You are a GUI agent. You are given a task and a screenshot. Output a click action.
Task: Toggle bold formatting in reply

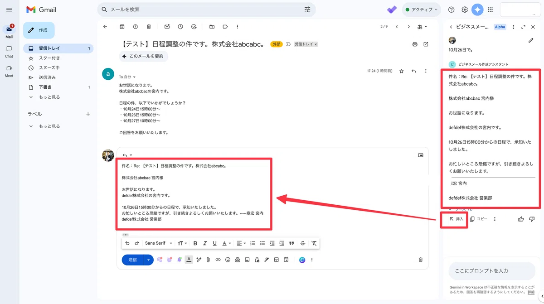click(x=195, y=243)
